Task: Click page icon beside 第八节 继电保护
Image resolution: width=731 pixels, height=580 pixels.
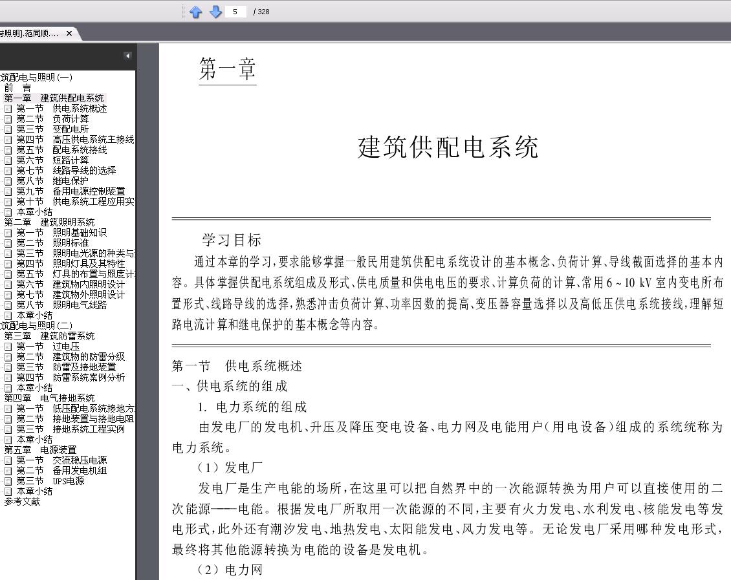Action: tap(8, 181)
